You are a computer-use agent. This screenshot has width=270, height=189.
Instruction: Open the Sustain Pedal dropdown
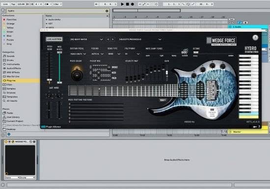click(78, 54)
